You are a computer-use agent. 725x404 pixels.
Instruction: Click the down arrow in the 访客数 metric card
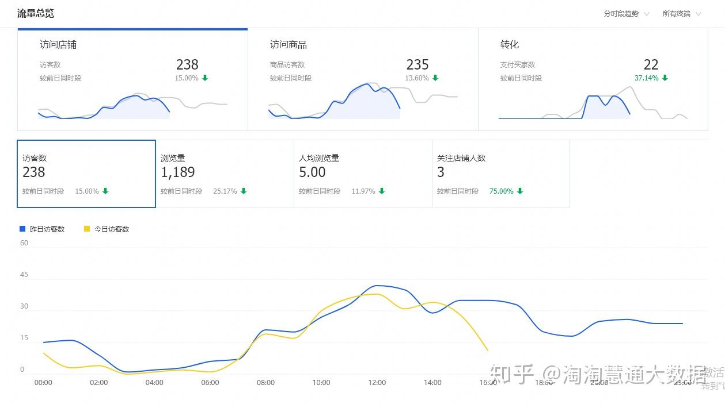click(x=105, y=191)
